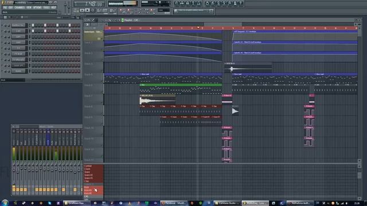Open the pattern selector in the transport panel

(x=113, y=10)
